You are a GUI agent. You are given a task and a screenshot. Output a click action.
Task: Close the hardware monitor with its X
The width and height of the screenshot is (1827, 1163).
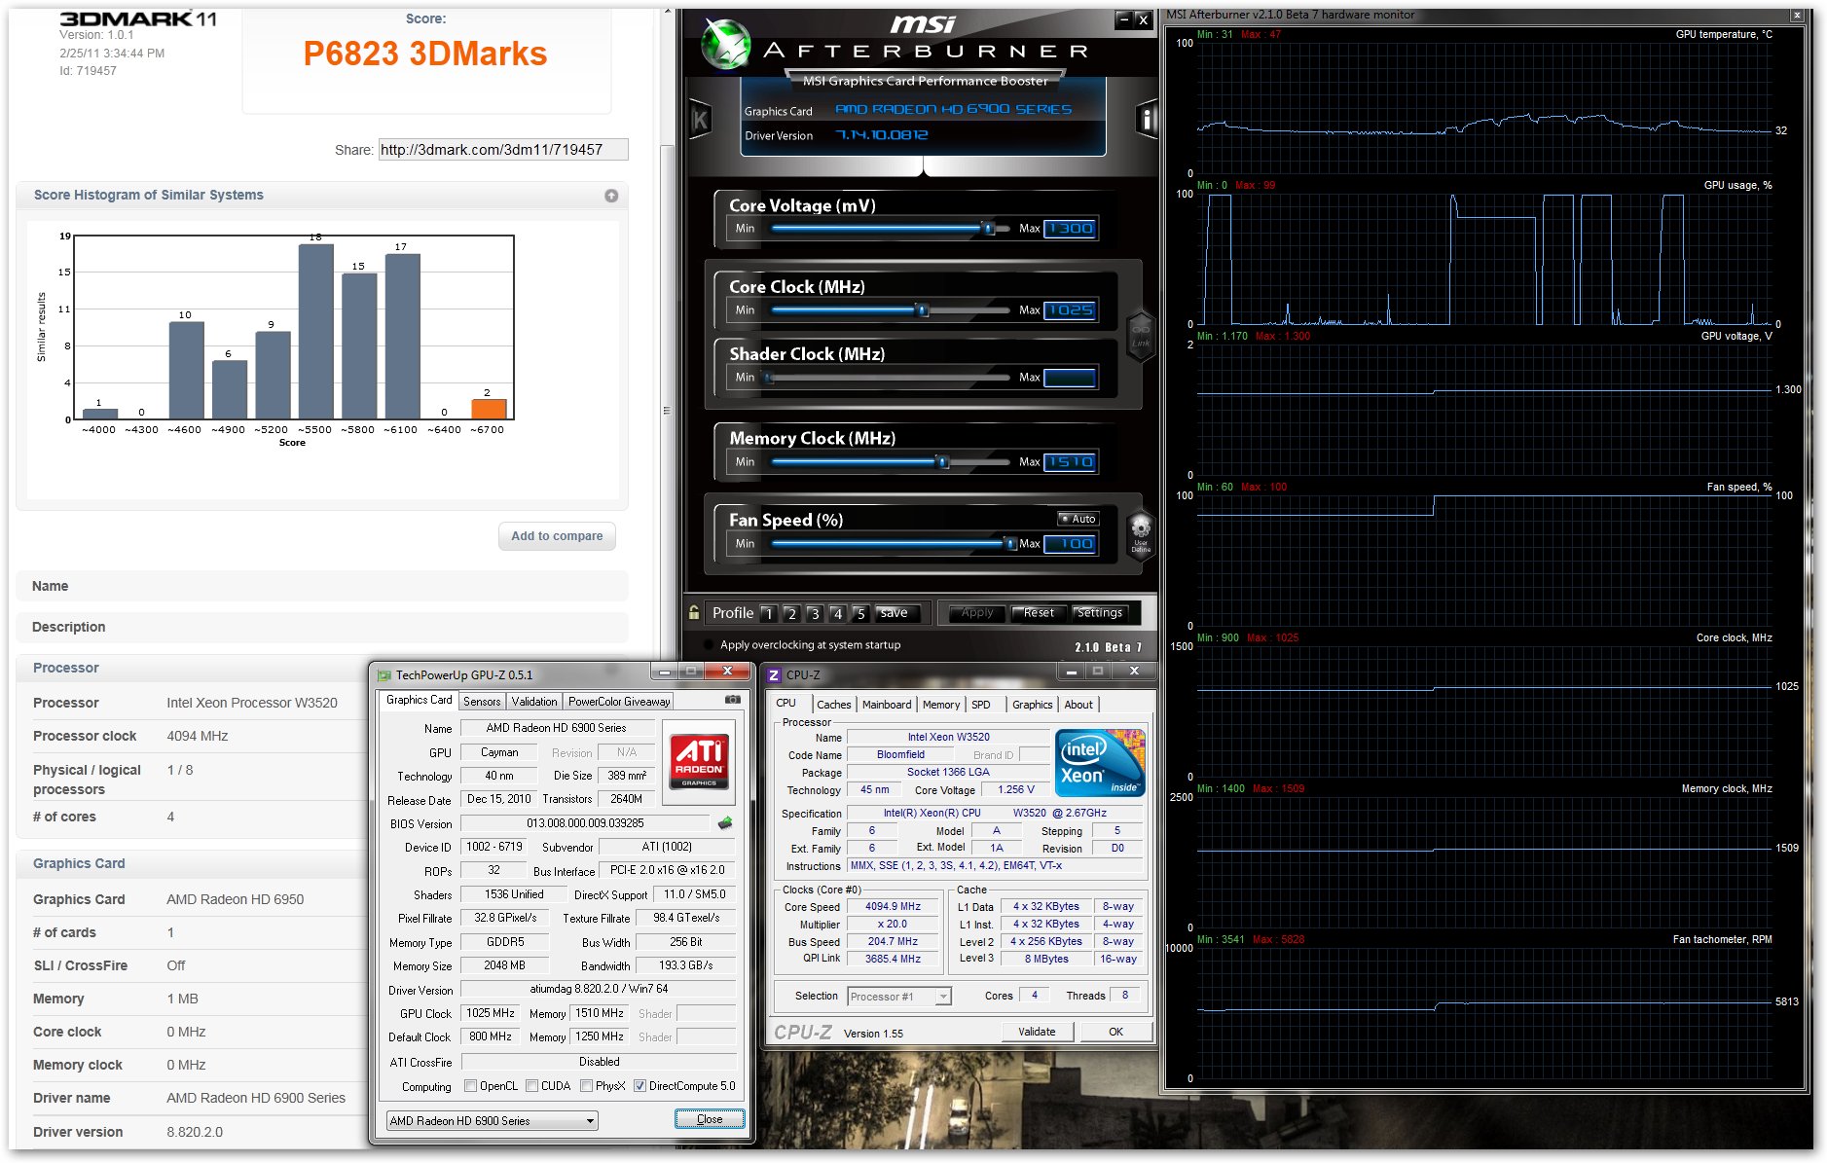pos(1797,15)
